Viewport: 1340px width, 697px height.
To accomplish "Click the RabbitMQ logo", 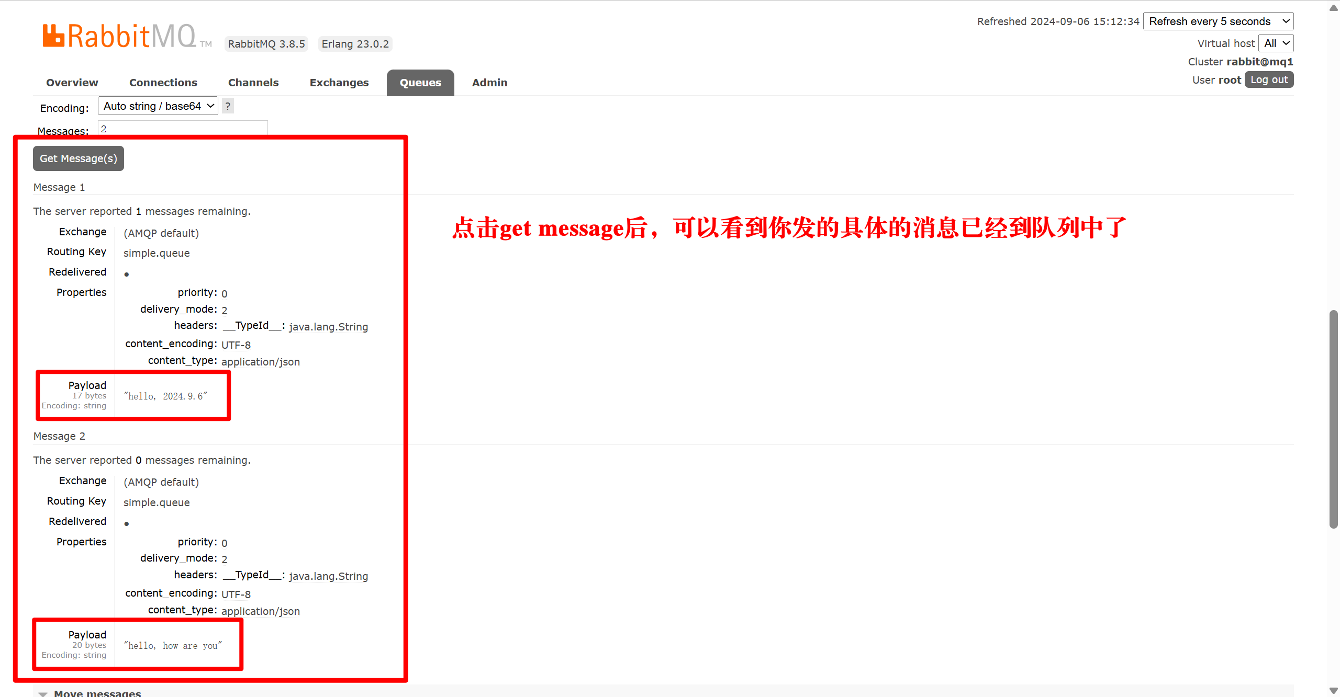I will (127, 36).
